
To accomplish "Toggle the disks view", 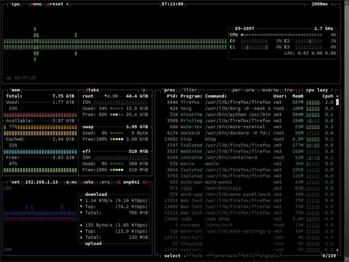I will pyautogui.click(x=92, y=90).
